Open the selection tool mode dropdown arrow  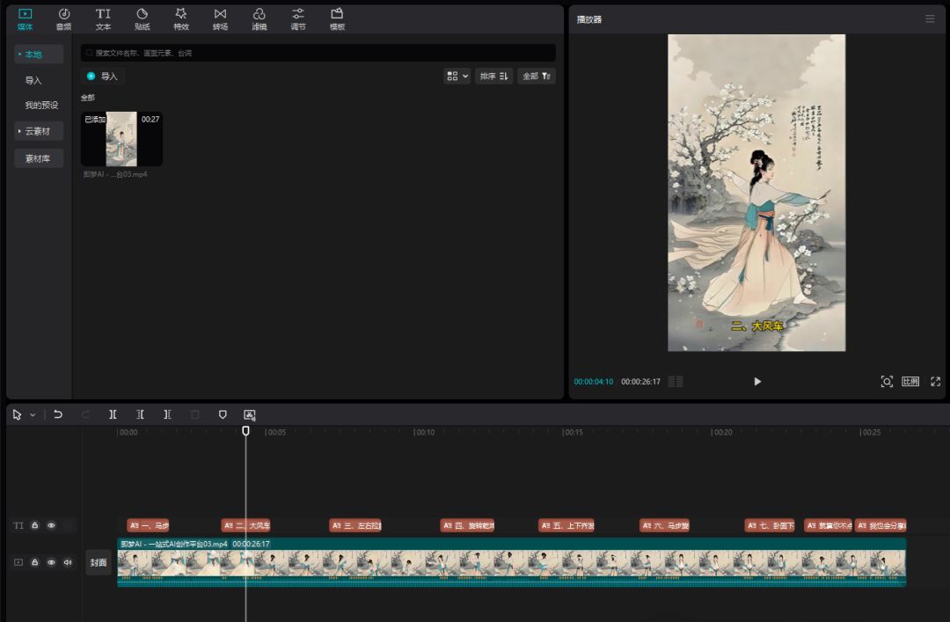(33, 414)
